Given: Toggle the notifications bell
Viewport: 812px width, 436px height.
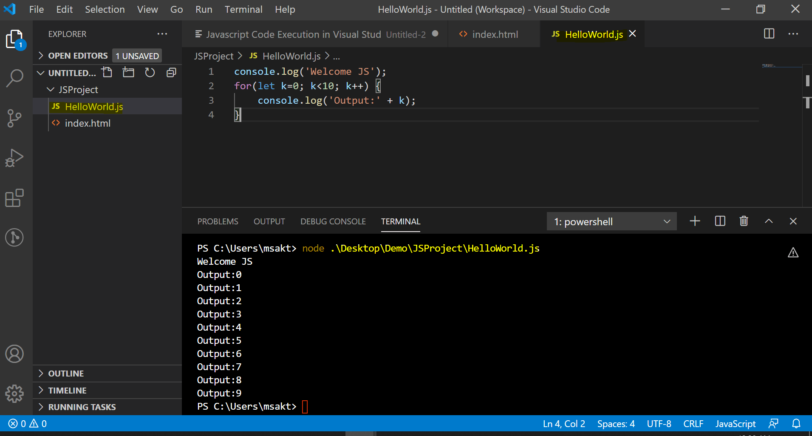Looking at the screenshot, I should (796, 423).
